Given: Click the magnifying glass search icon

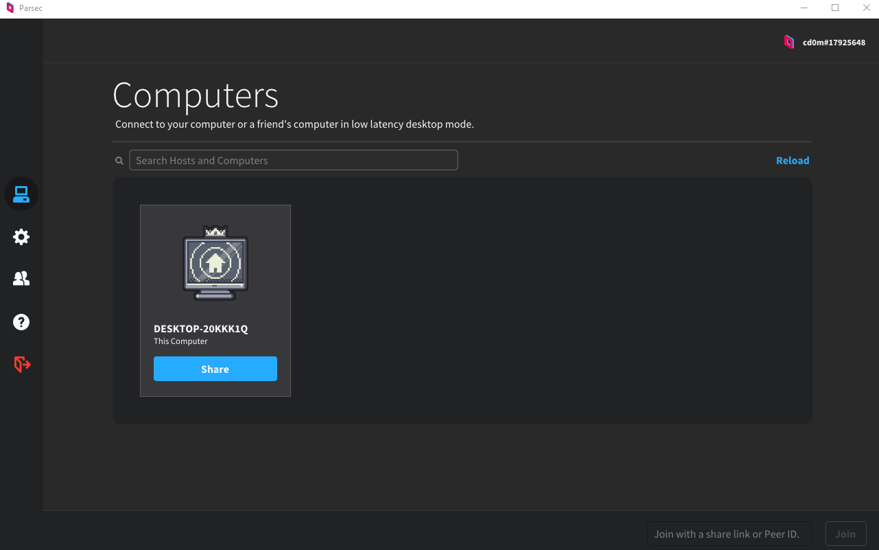Looking at the screenshot, I should pos(119,161).
